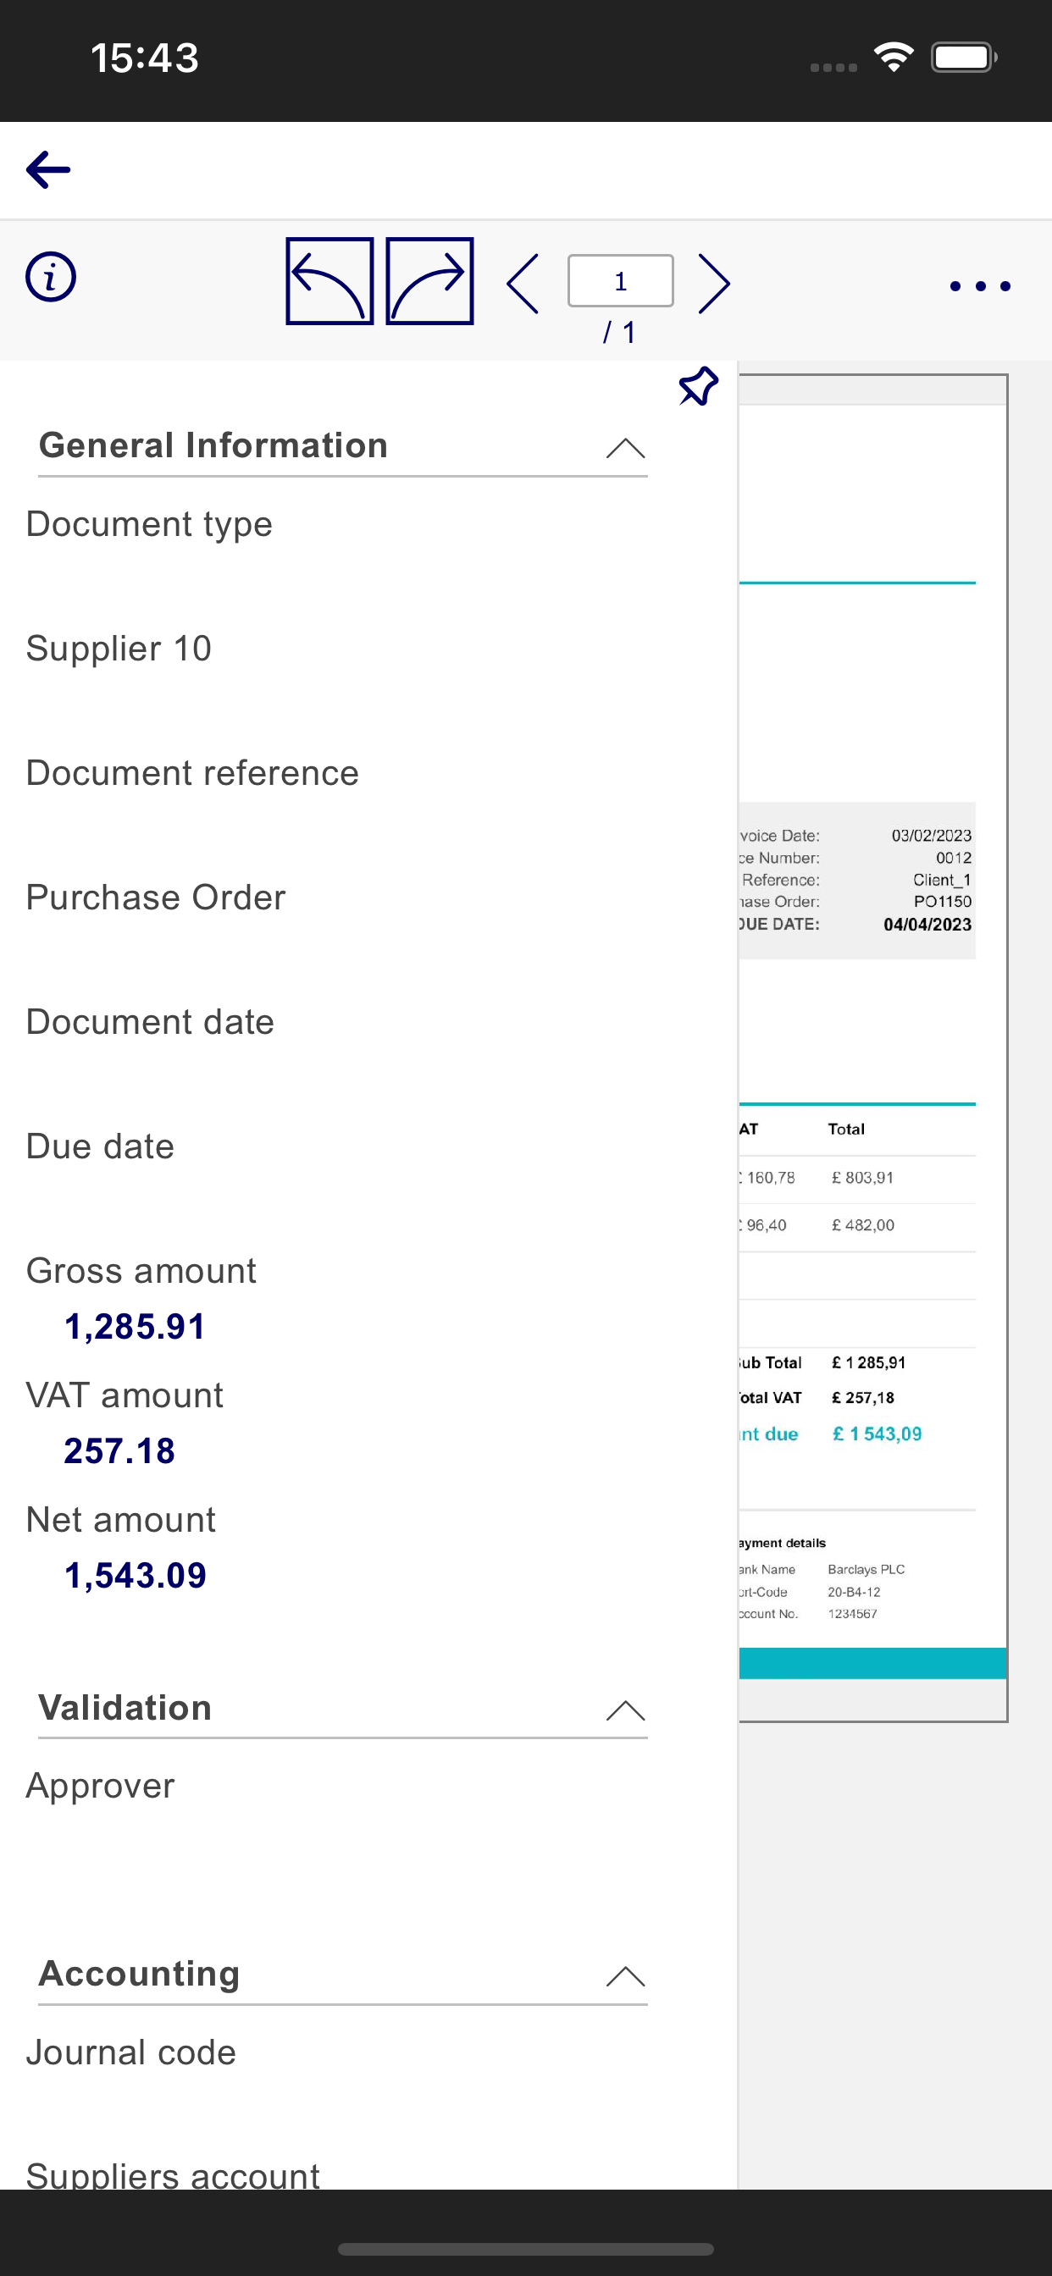Click the £ 803,91 line total
The width and height of the screenshot is (1052, 2276).
(863, 1178)
